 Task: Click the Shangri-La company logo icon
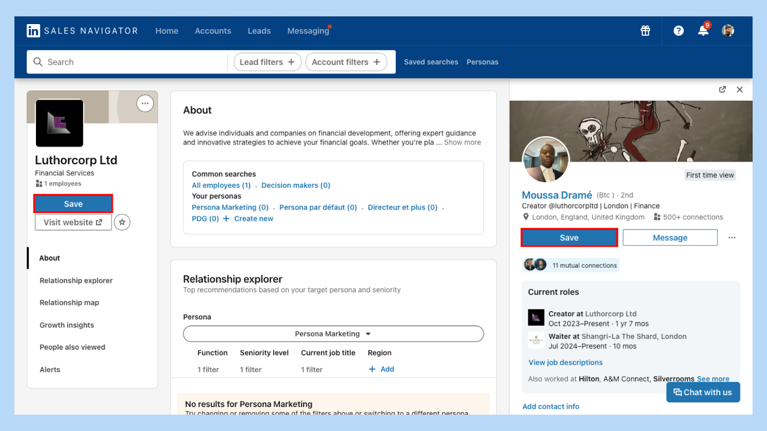click(x=536, y=340)
